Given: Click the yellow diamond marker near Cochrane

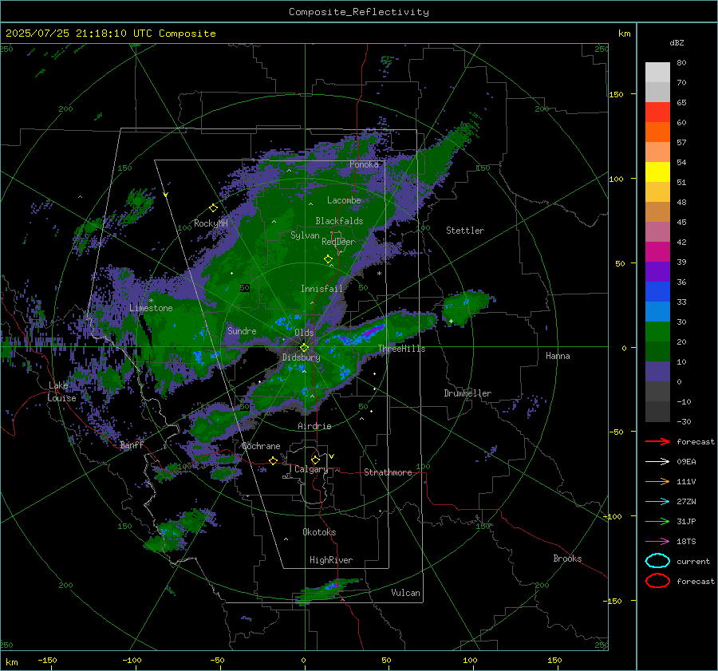Looking at the screenshot, I should pyautogui.click(x=274, y=460).
